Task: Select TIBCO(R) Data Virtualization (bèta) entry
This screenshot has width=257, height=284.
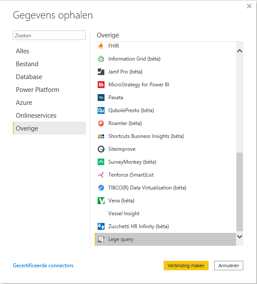Action: 165,188
